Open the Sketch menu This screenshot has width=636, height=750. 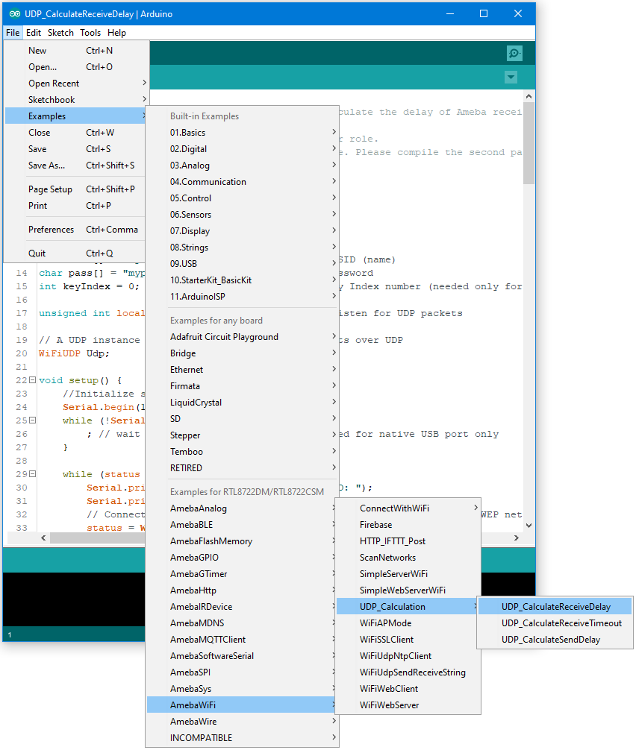point(60,33)
